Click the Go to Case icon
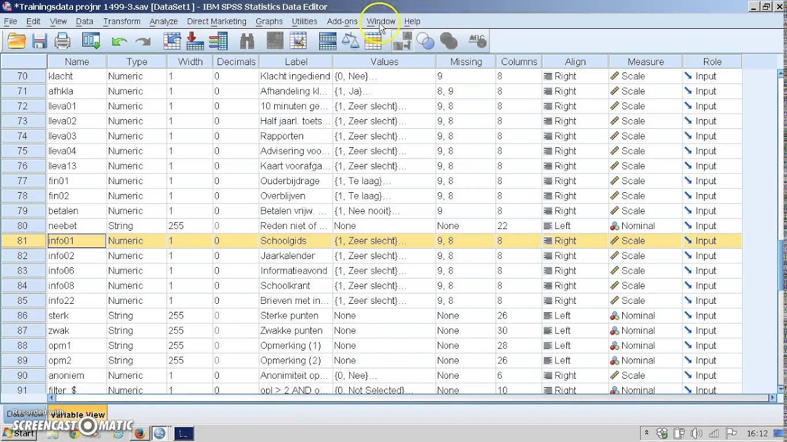Image resolution: width=787 pixels, height=442 pixels. [172, 41]
